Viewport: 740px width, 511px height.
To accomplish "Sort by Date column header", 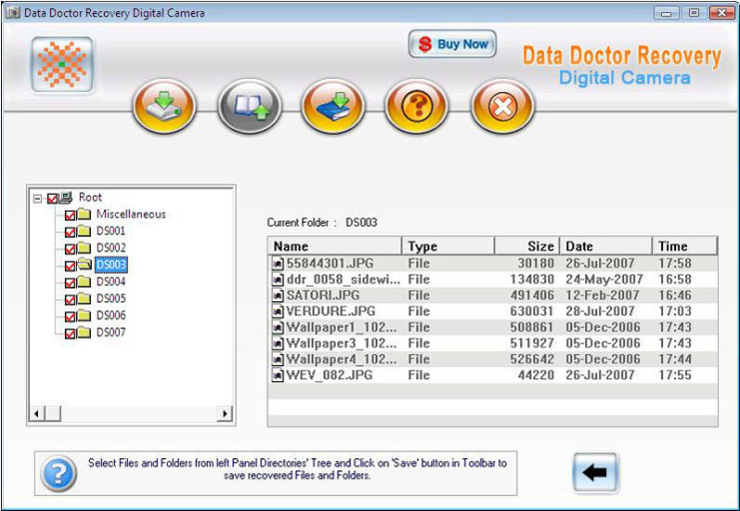I will pos(605,246).
